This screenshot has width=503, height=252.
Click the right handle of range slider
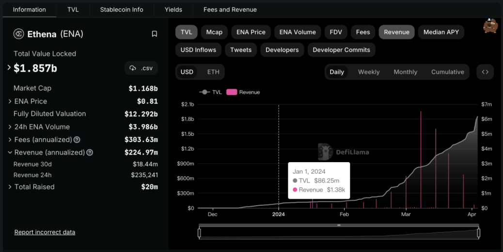479,233
